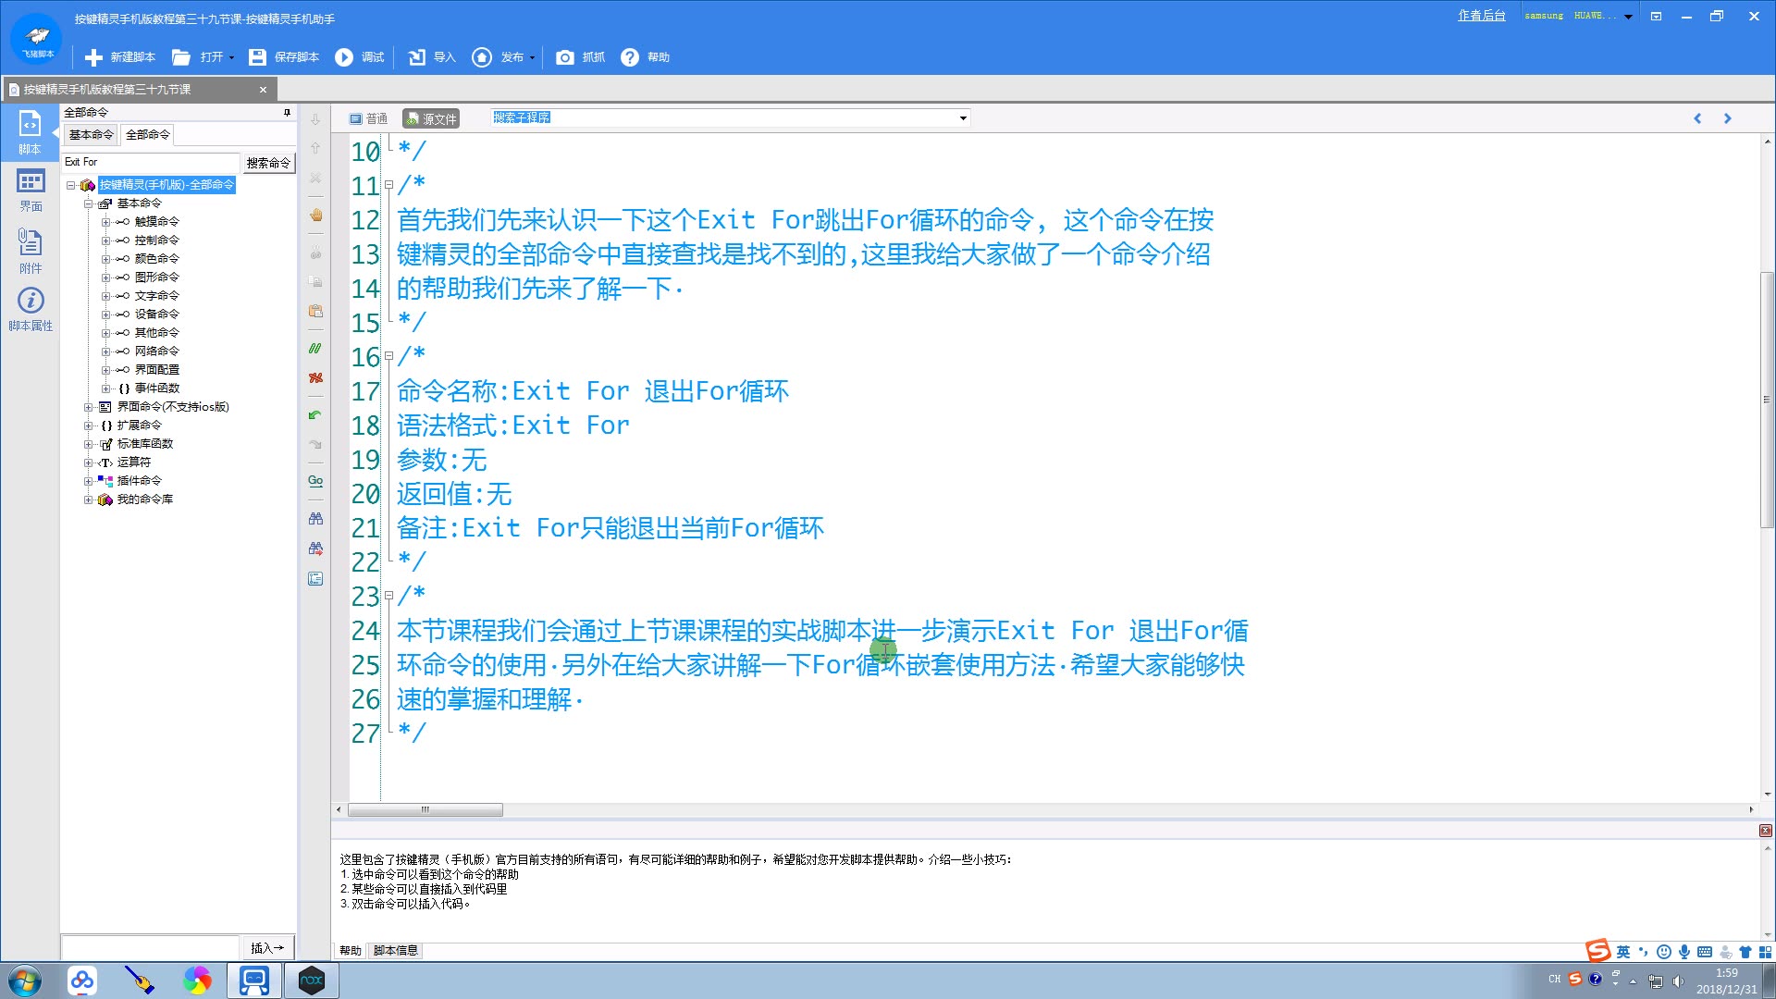Viewport: 1776px width, 999px height.
Task: Expand the 颜色命令 tree node
Action: 105,259
